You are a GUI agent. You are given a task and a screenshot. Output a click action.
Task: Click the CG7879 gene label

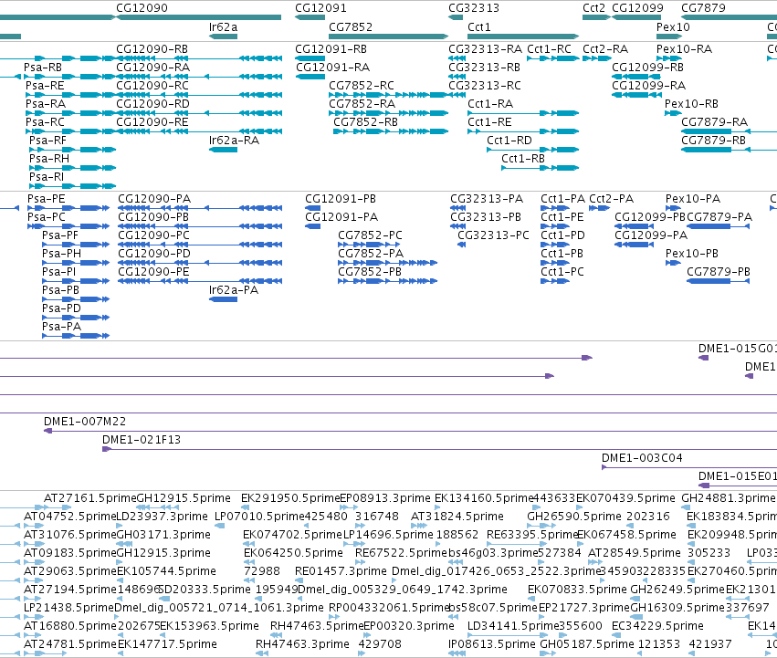pos(703,8)
